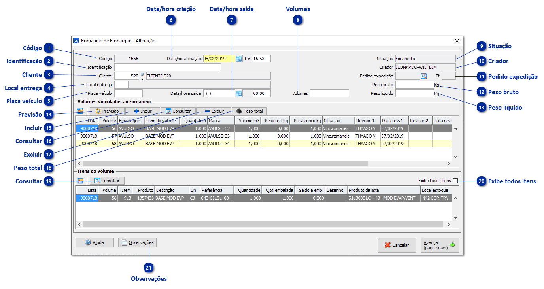Image resolution: width=544 pixels, height=289 pixels.
Task: Open the Observações button
Action: [137, 242]
